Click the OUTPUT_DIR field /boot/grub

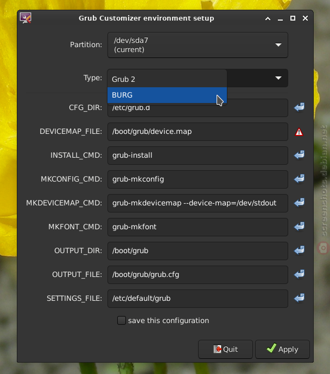click(198, 251)
